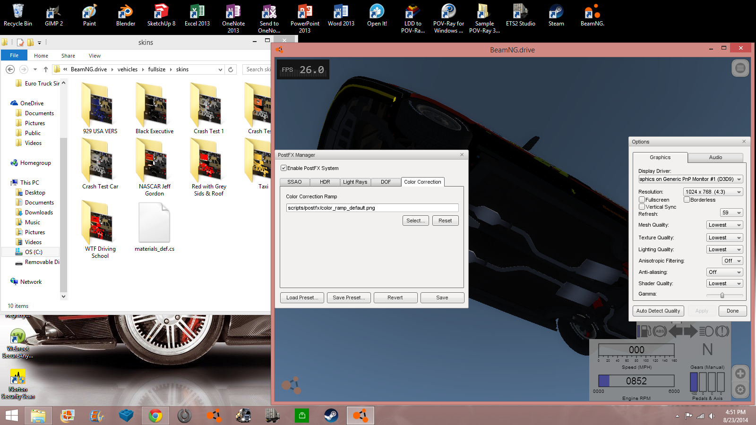Open Recycle Bin desktop icon
This screenshot has height=425, width=756.
pyautogui.click(x=18, y=15)
